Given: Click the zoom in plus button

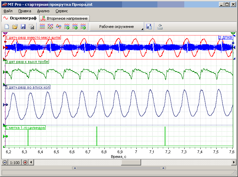Looking at the screenshot, I should (25, 162).
